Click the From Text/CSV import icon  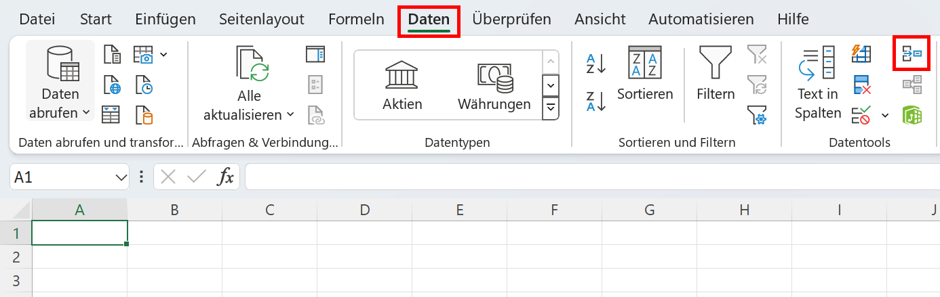coord(112,54)
